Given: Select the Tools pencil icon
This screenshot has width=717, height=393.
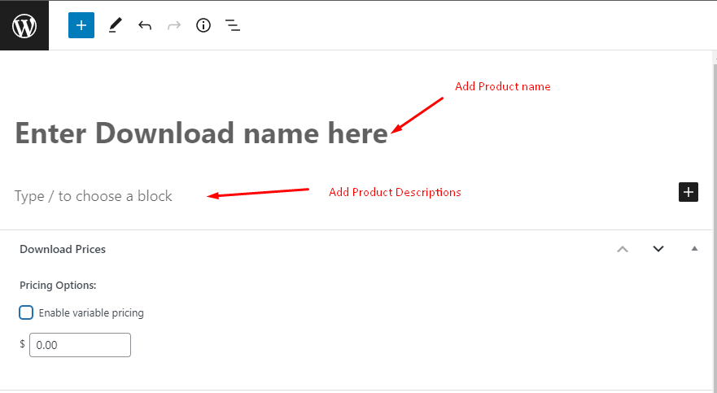Looking at the screenshot, I should tap(116, 25).
